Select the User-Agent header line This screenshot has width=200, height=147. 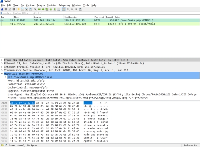tap(102, 94)
